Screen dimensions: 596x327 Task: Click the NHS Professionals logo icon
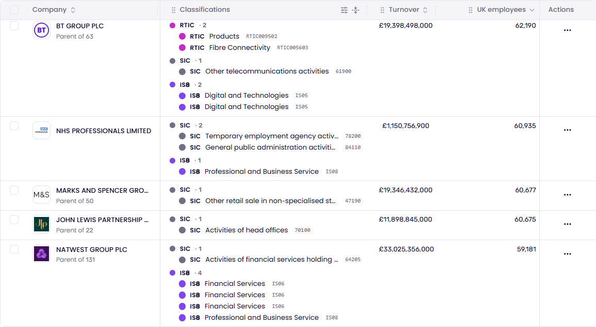pos(41,131)
